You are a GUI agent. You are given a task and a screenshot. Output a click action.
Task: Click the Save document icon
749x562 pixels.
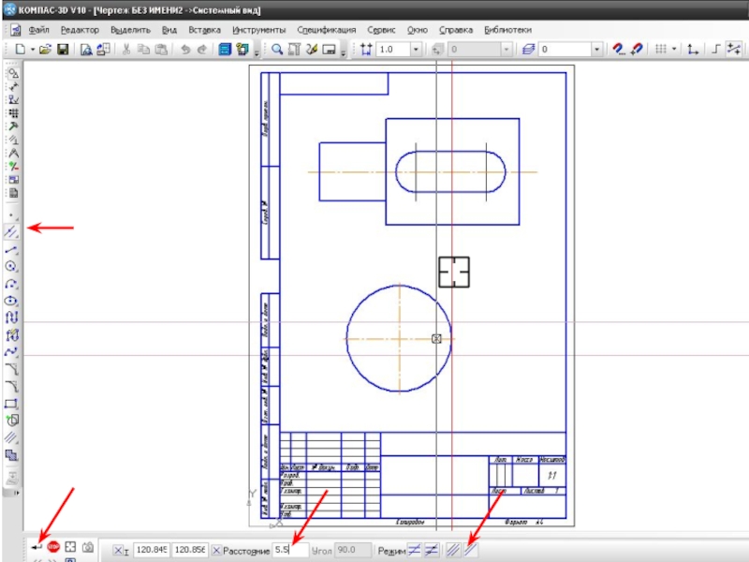64,50
